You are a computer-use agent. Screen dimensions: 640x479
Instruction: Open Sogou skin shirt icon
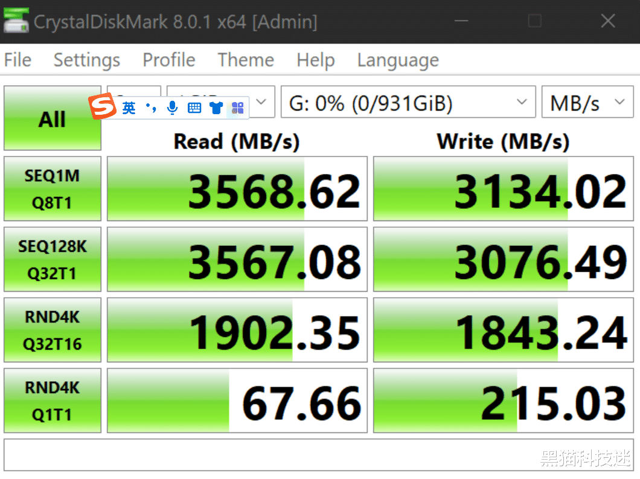coord(216,108)
